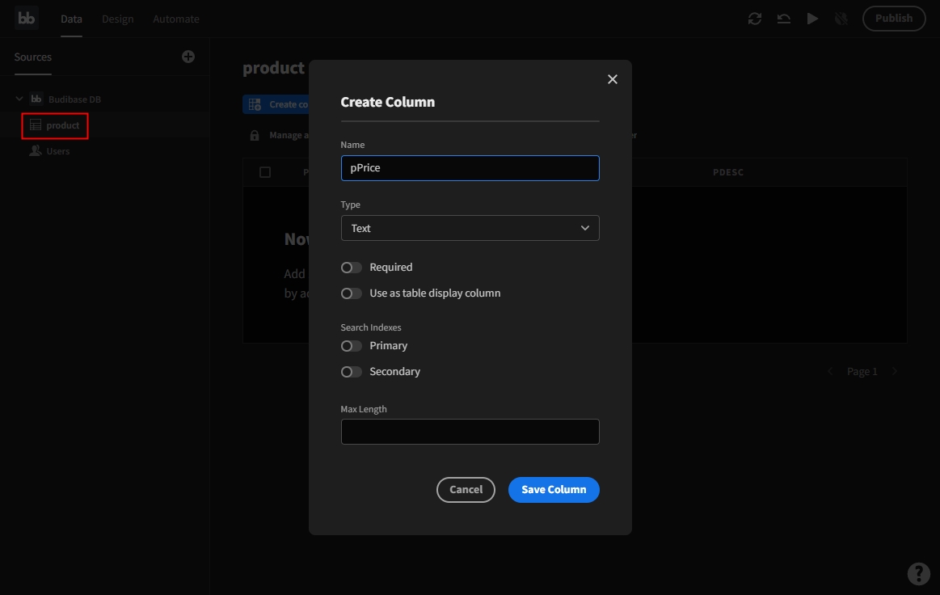Click the revert changes icon
Screen dimensions: 940x595
click(x=783, y=19)
